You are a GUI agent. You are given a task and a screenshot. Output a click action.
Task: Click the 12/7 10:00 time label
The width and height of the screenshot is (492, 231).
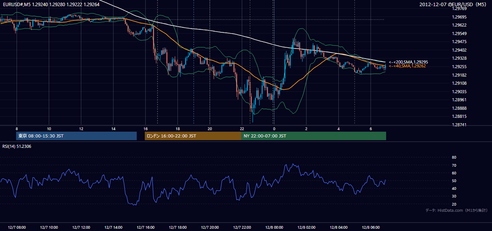pos(49,228)
